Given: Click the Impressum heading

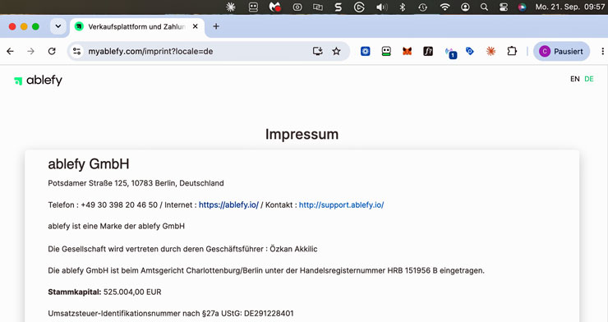Looking at the screenshot, I should coord(302,134).
